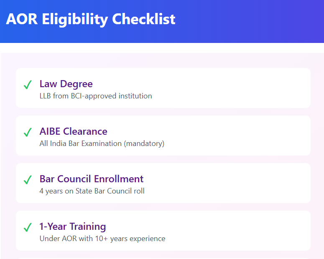
Task: Click pink panel background above Law Degree card
Action: tap(163, 60)
